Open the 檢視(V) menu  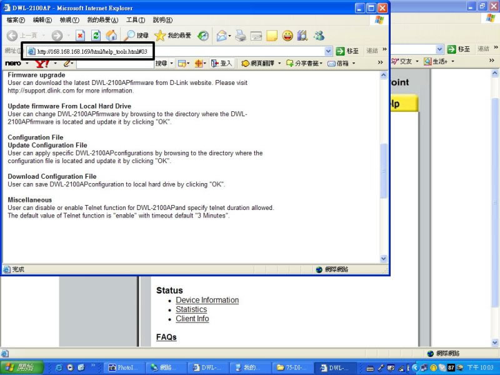tap(69, 20)
